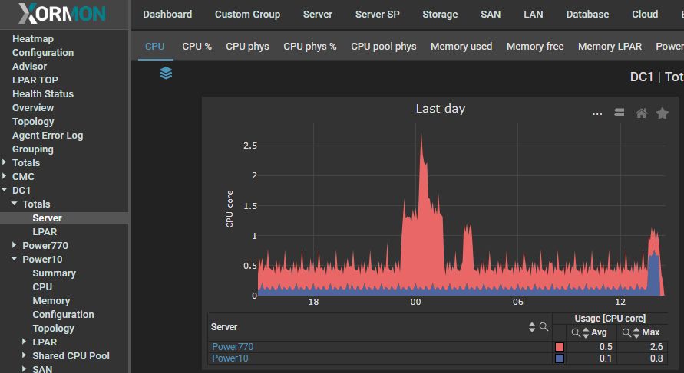Add chart to favorites with star icon
The width and height of the screenshot is (684, 373).
pos(663,113)
